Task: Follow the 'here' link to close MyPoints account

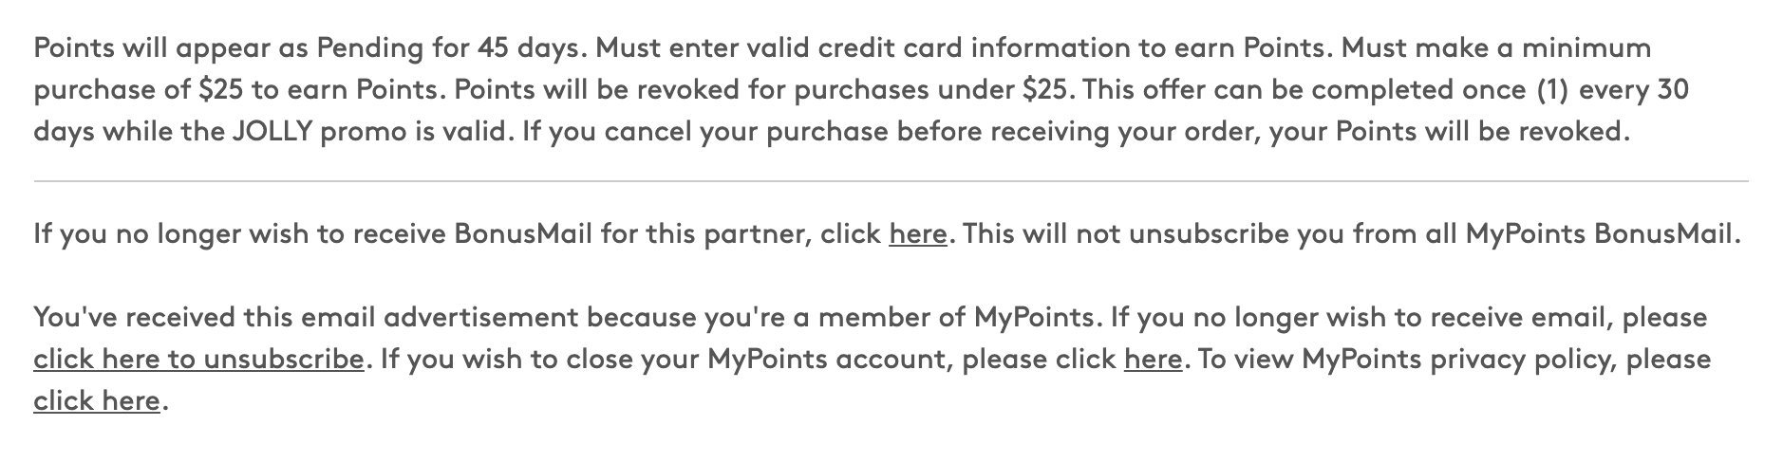Action: (1153, 360)
